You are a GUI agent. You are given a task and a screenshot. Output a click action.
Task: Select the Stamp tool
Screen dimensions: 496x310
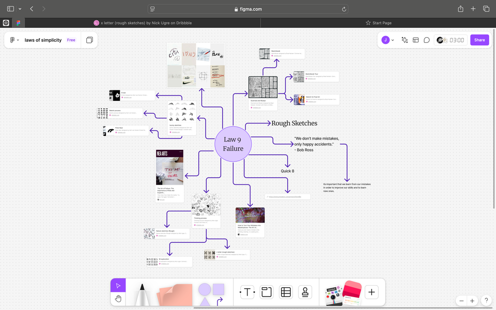pyautogui.click(x=305, y=292)
